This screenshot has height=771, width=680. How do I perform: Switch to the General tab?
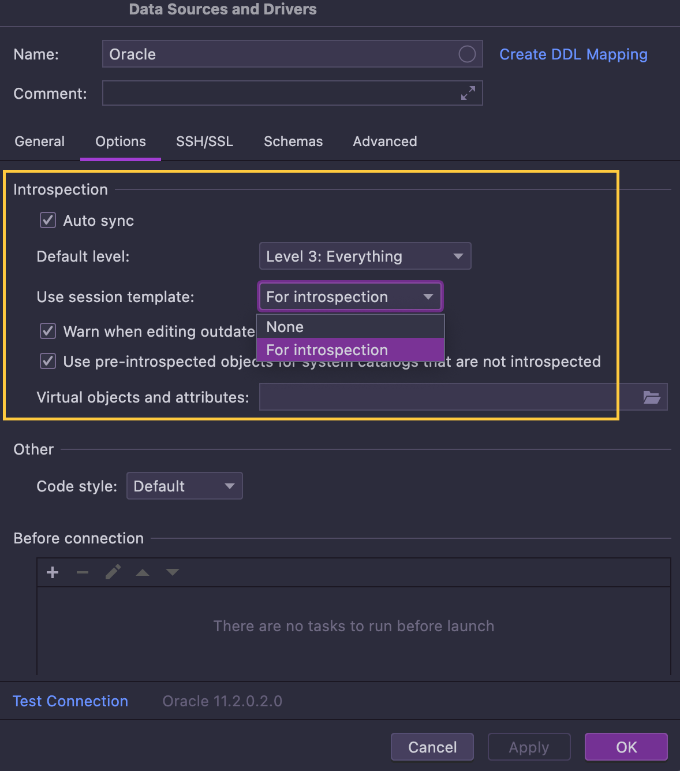click(x=40, y=141)
